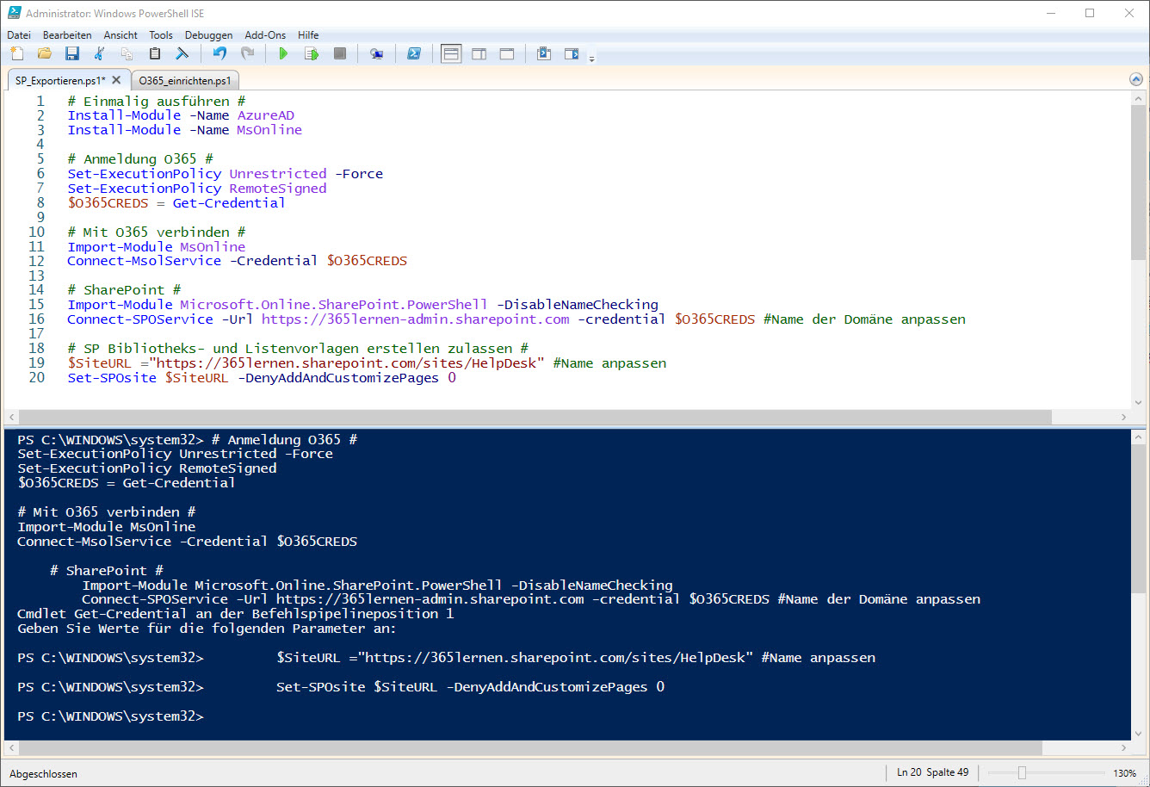Open new remote PowerShell tab icon
This screenshot has height=787, width=1150.
coord(376,53)
